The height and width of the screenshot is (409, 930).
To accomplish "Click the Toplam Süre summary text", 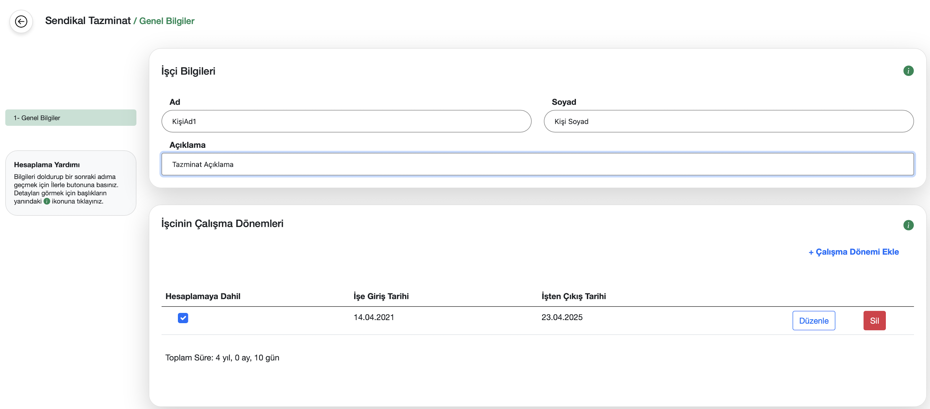I will click(x=222, y=358).
